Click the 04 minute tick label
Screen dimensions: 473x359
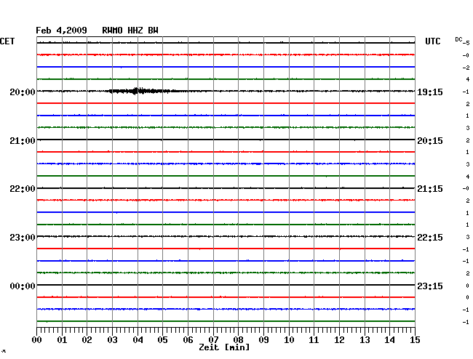(138, 339)
